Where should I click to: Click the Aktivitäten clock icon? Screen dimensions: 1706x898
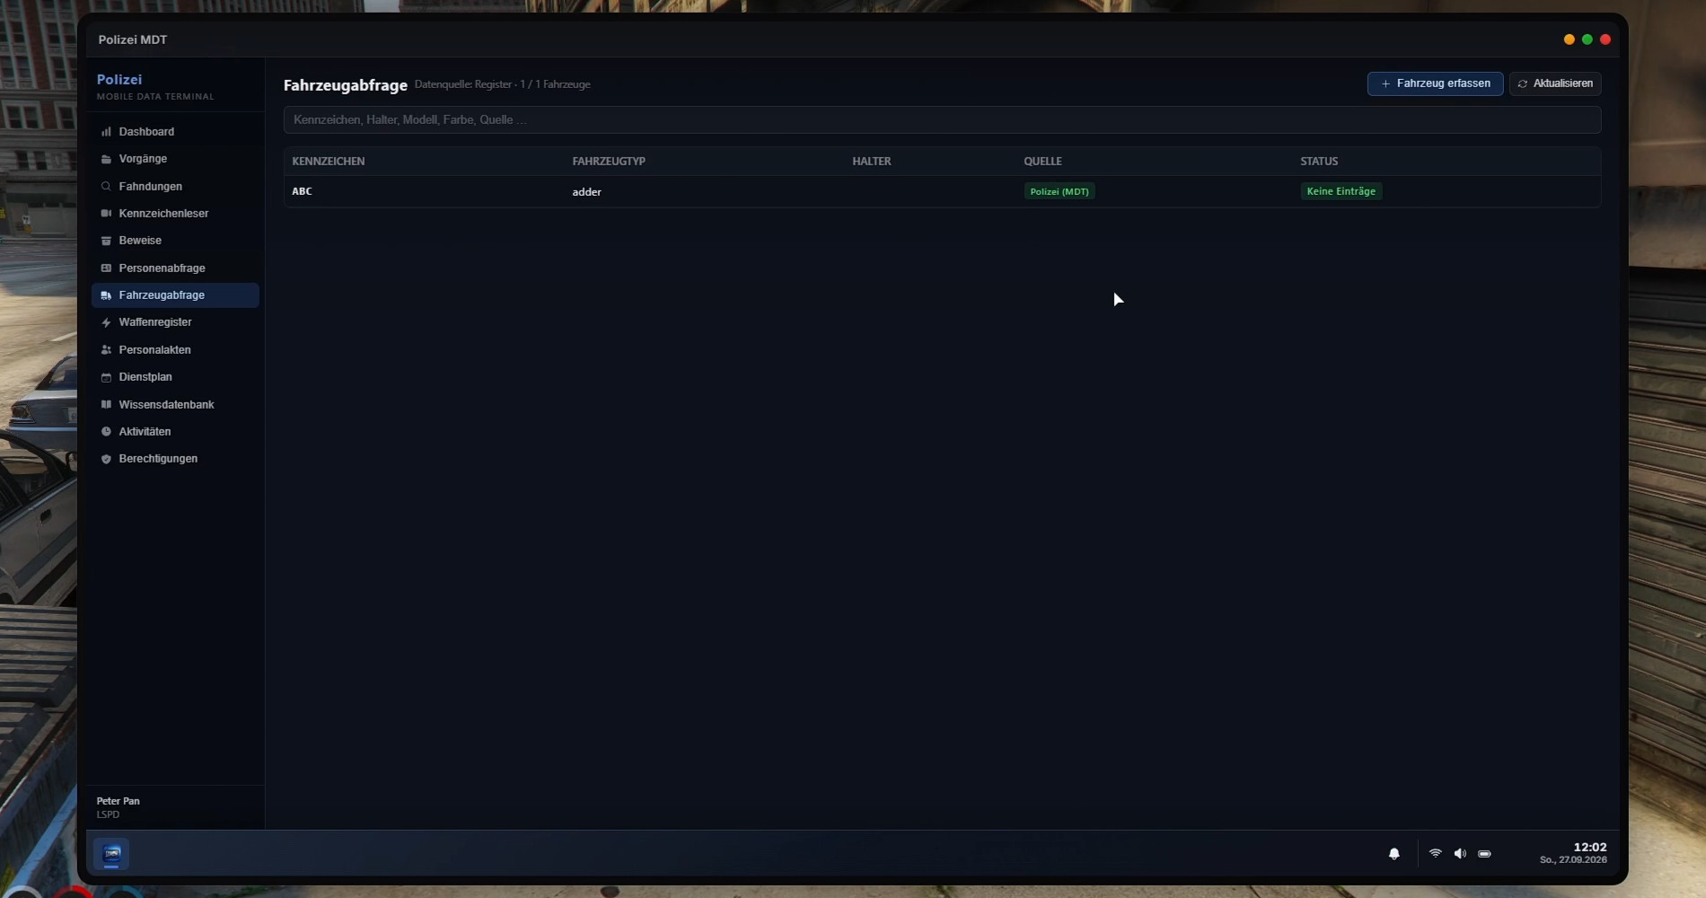[x=106, y=431]
